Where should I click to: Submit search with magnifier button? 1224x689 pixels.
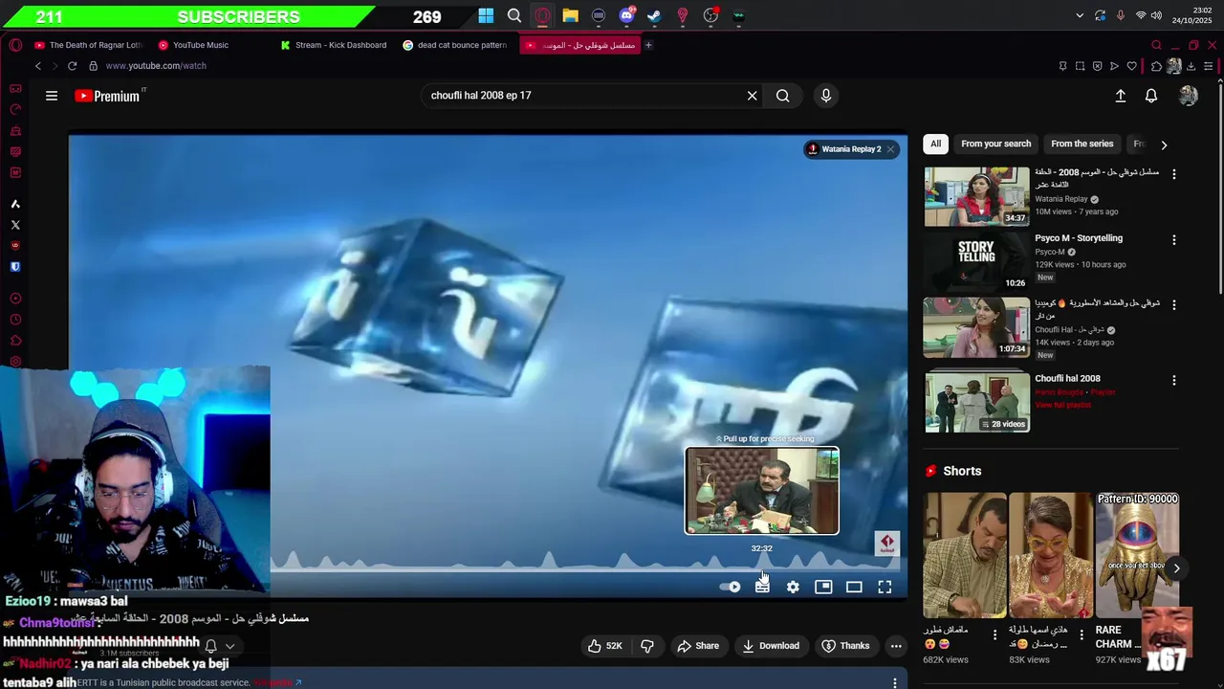coord(783,96)
